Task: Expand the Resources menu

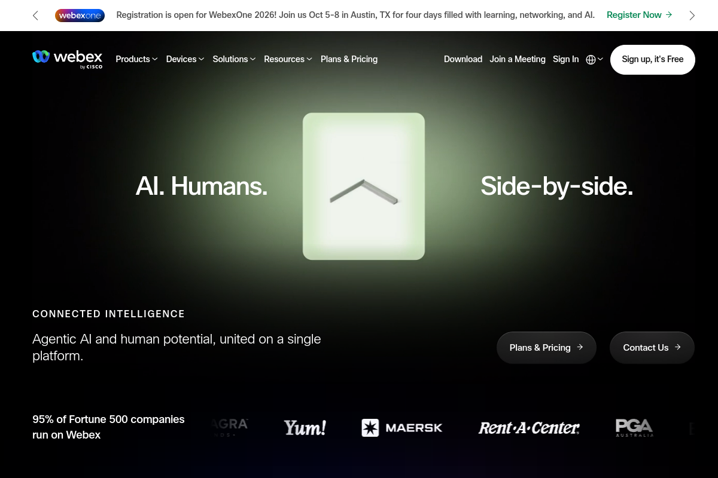Action: pyautogui.click(x=288, y=59)
